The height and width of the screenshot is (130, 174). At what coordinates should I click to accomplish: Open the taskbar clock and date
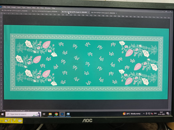[161, 113]
